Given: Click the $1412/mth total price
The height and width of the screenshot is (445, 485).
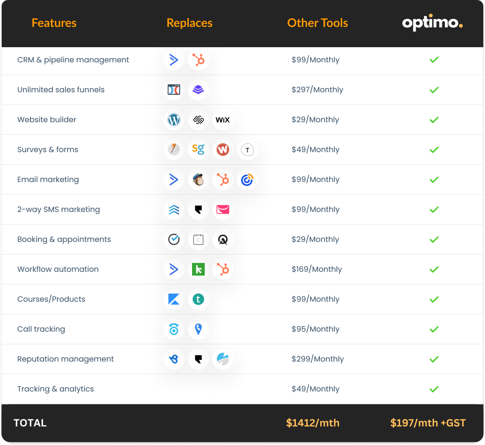Looking at the screenshot, I should pyautogui.click(x=313, y=423).
